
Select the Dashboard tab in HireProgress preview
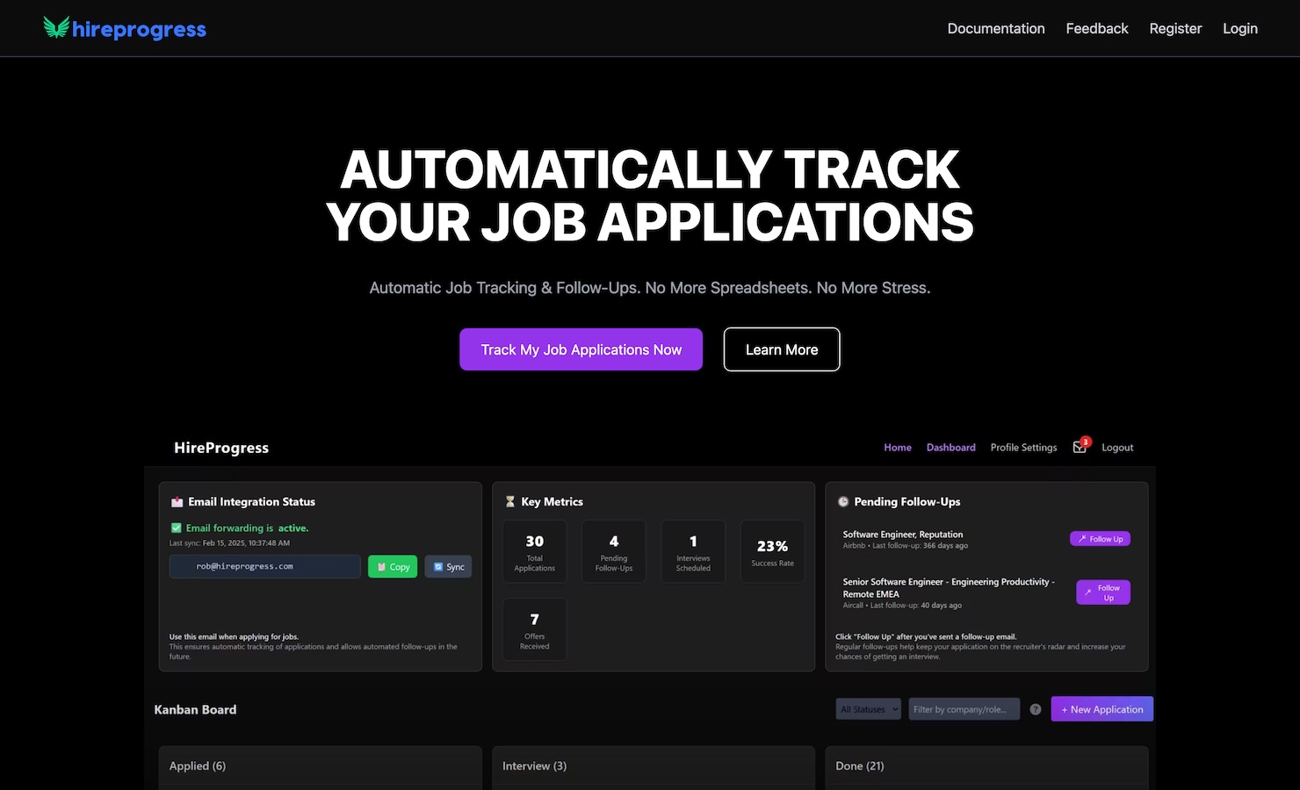pos(950,448)
